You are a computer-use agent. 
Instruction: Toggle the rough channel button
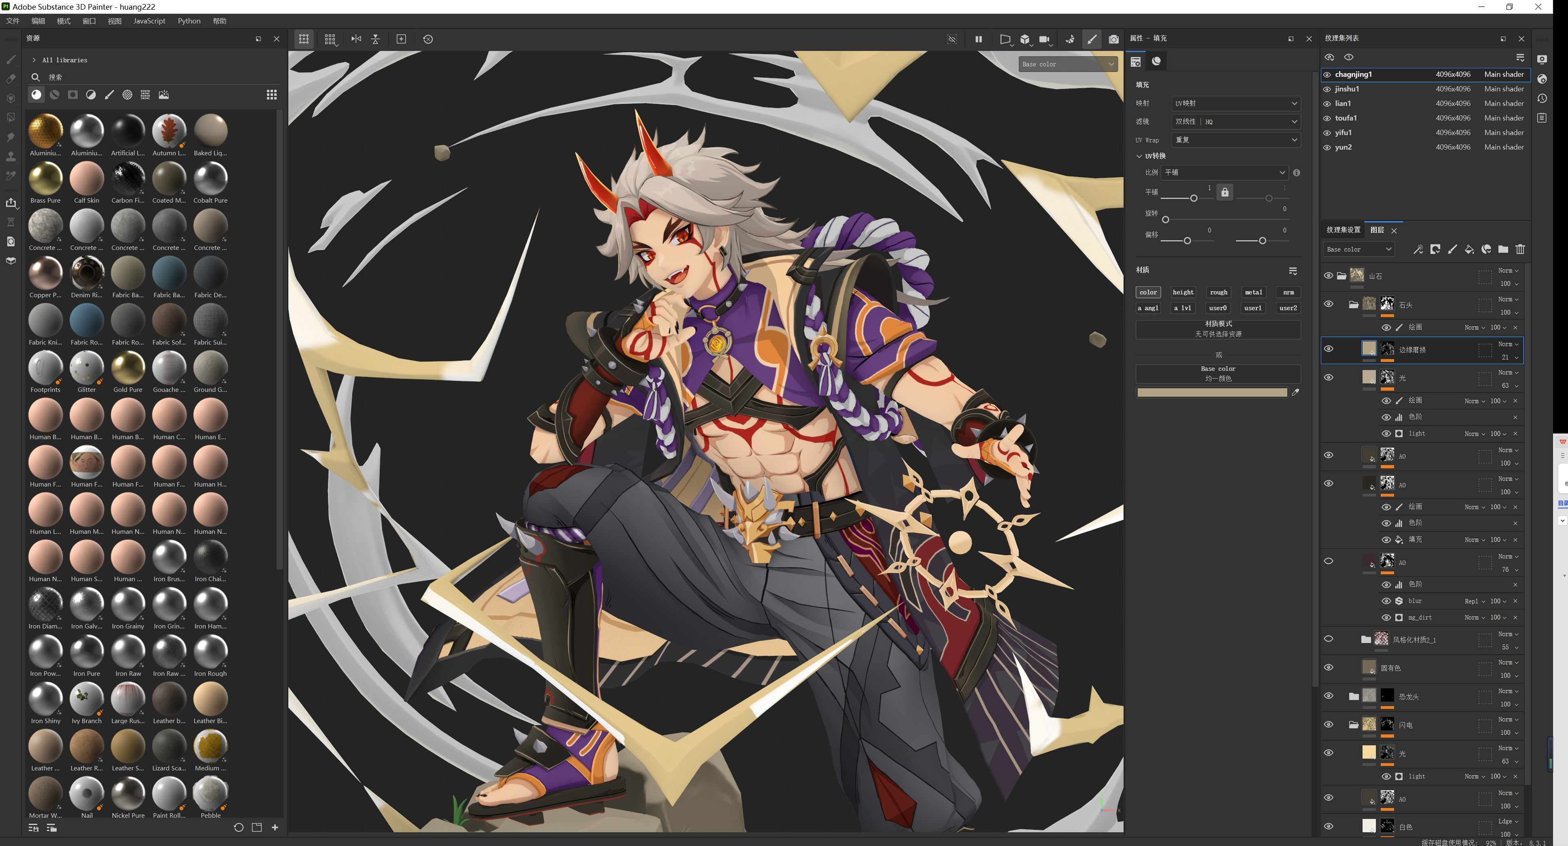pyautogui.click(x=1218, y=292)
